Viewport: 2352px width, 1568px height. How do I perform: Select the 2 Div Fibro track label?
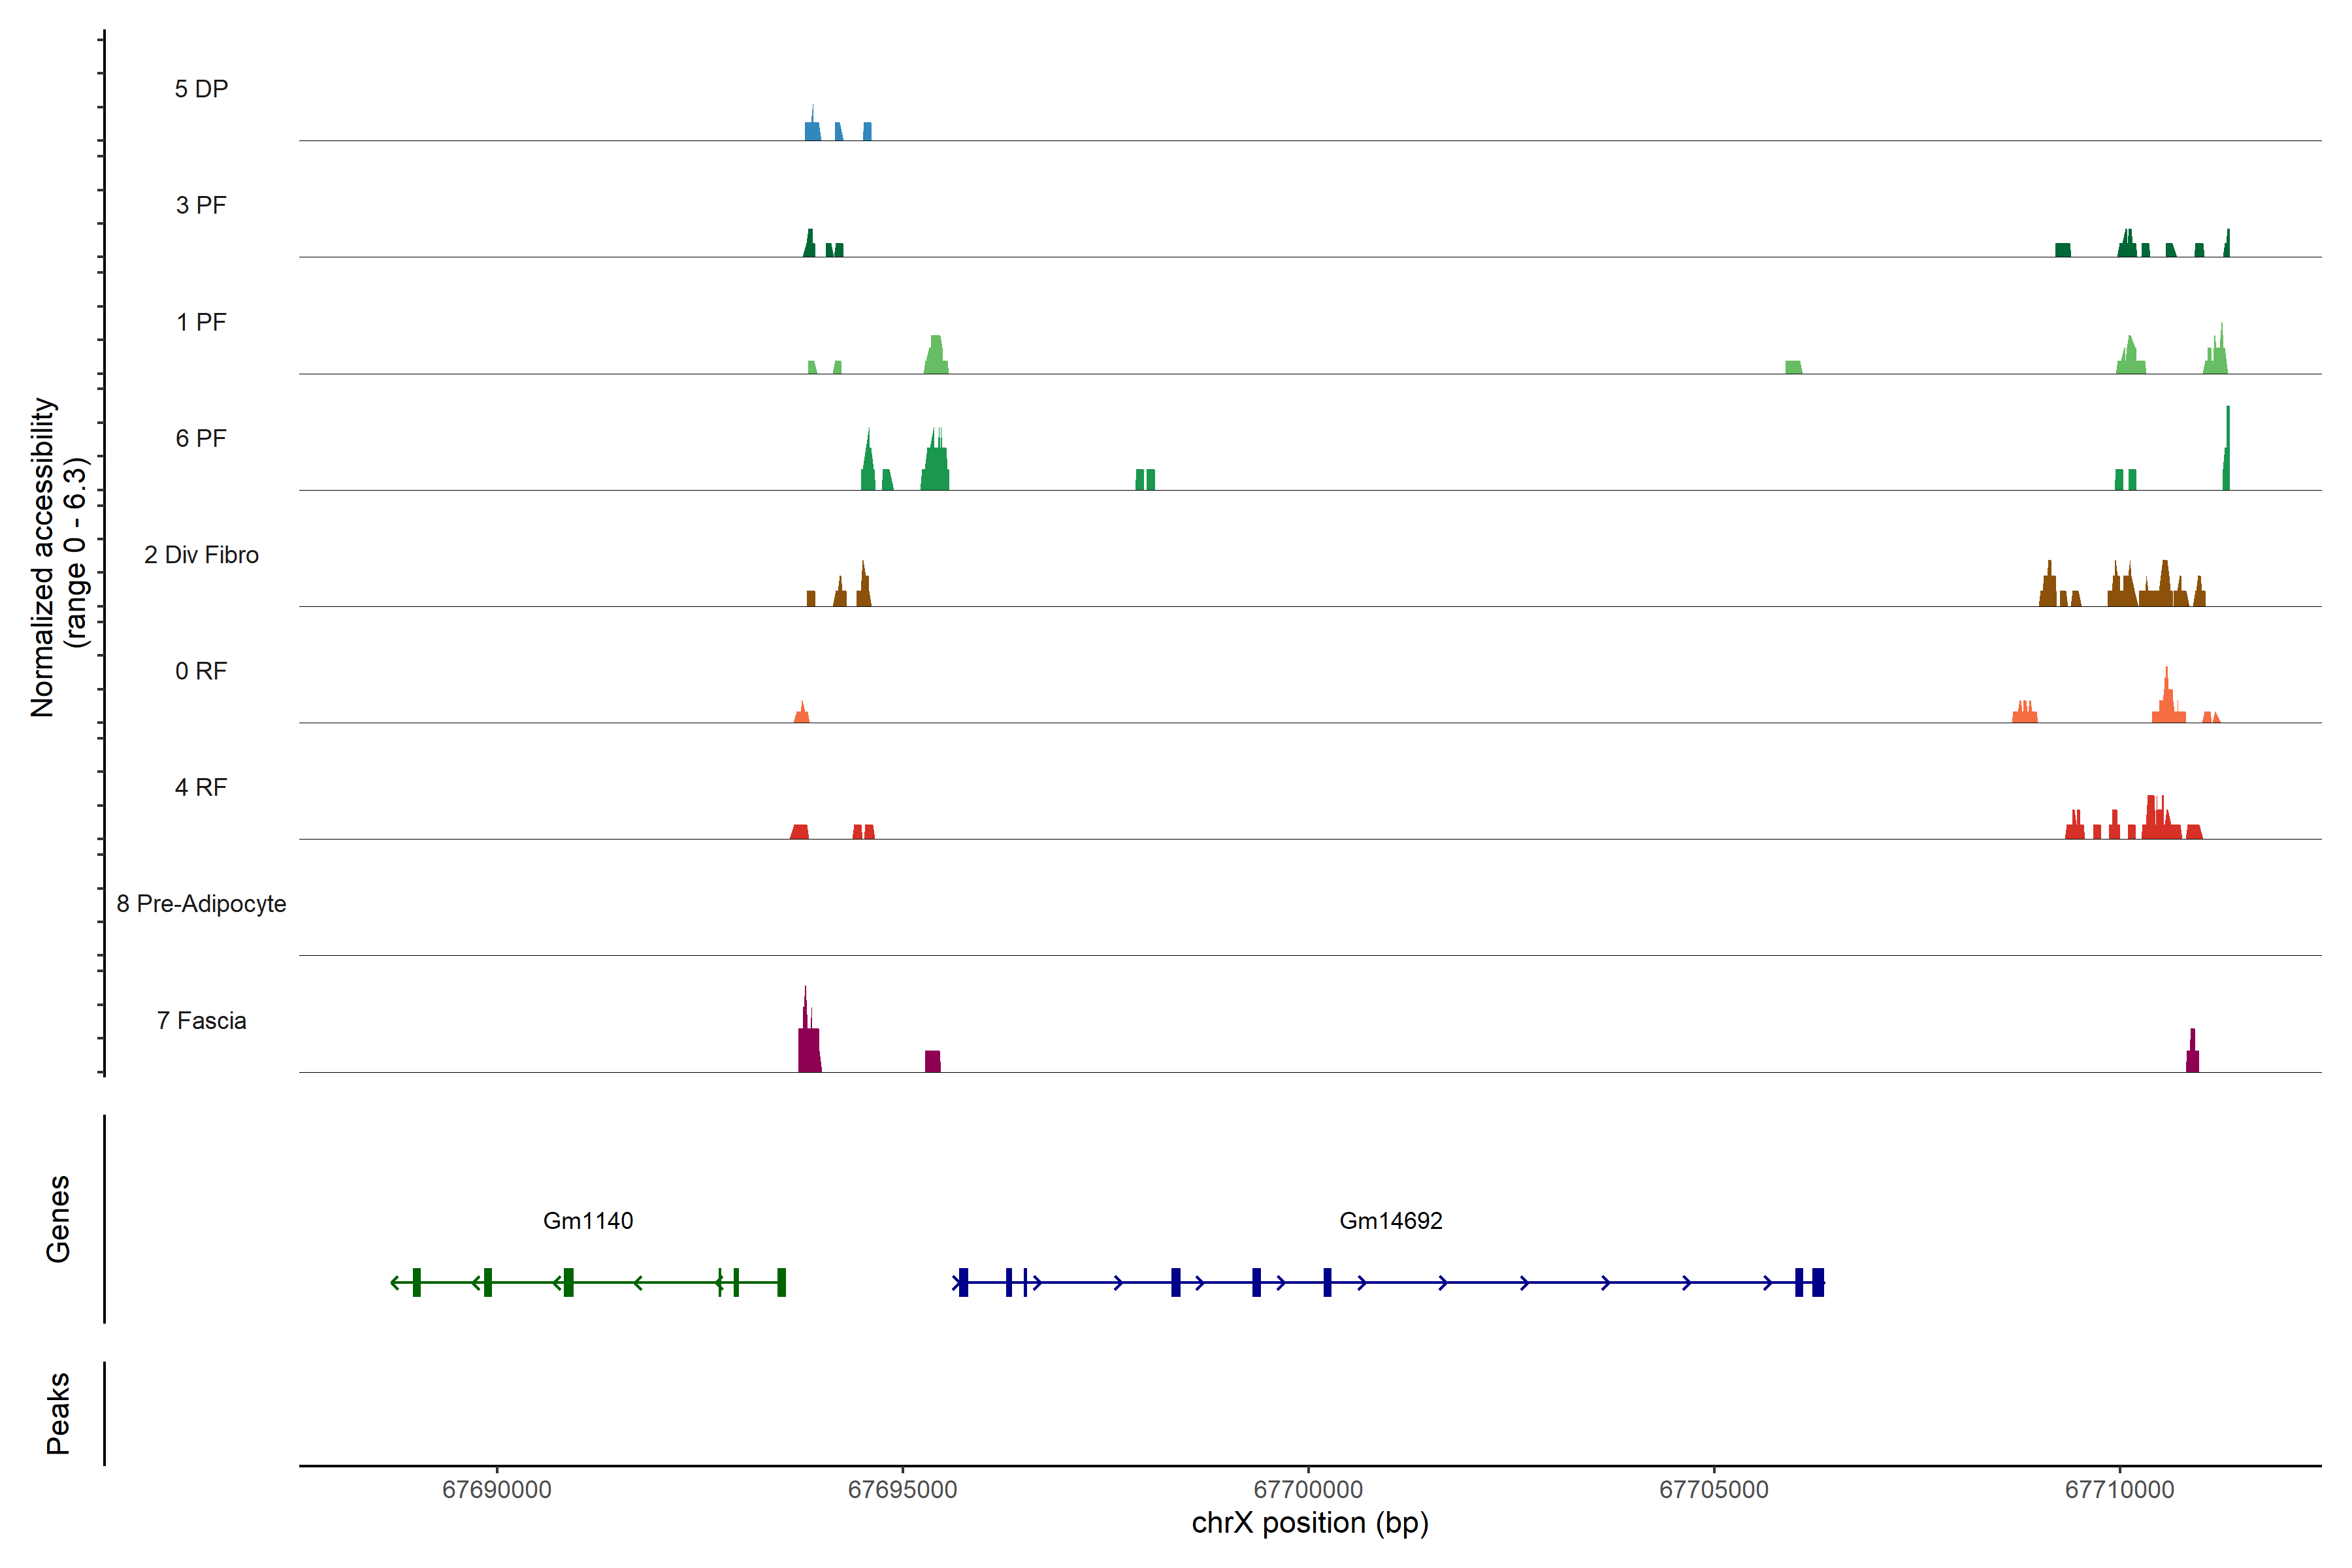(x=201, y=555)
